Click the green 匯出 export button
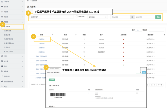 click(158, 17)
